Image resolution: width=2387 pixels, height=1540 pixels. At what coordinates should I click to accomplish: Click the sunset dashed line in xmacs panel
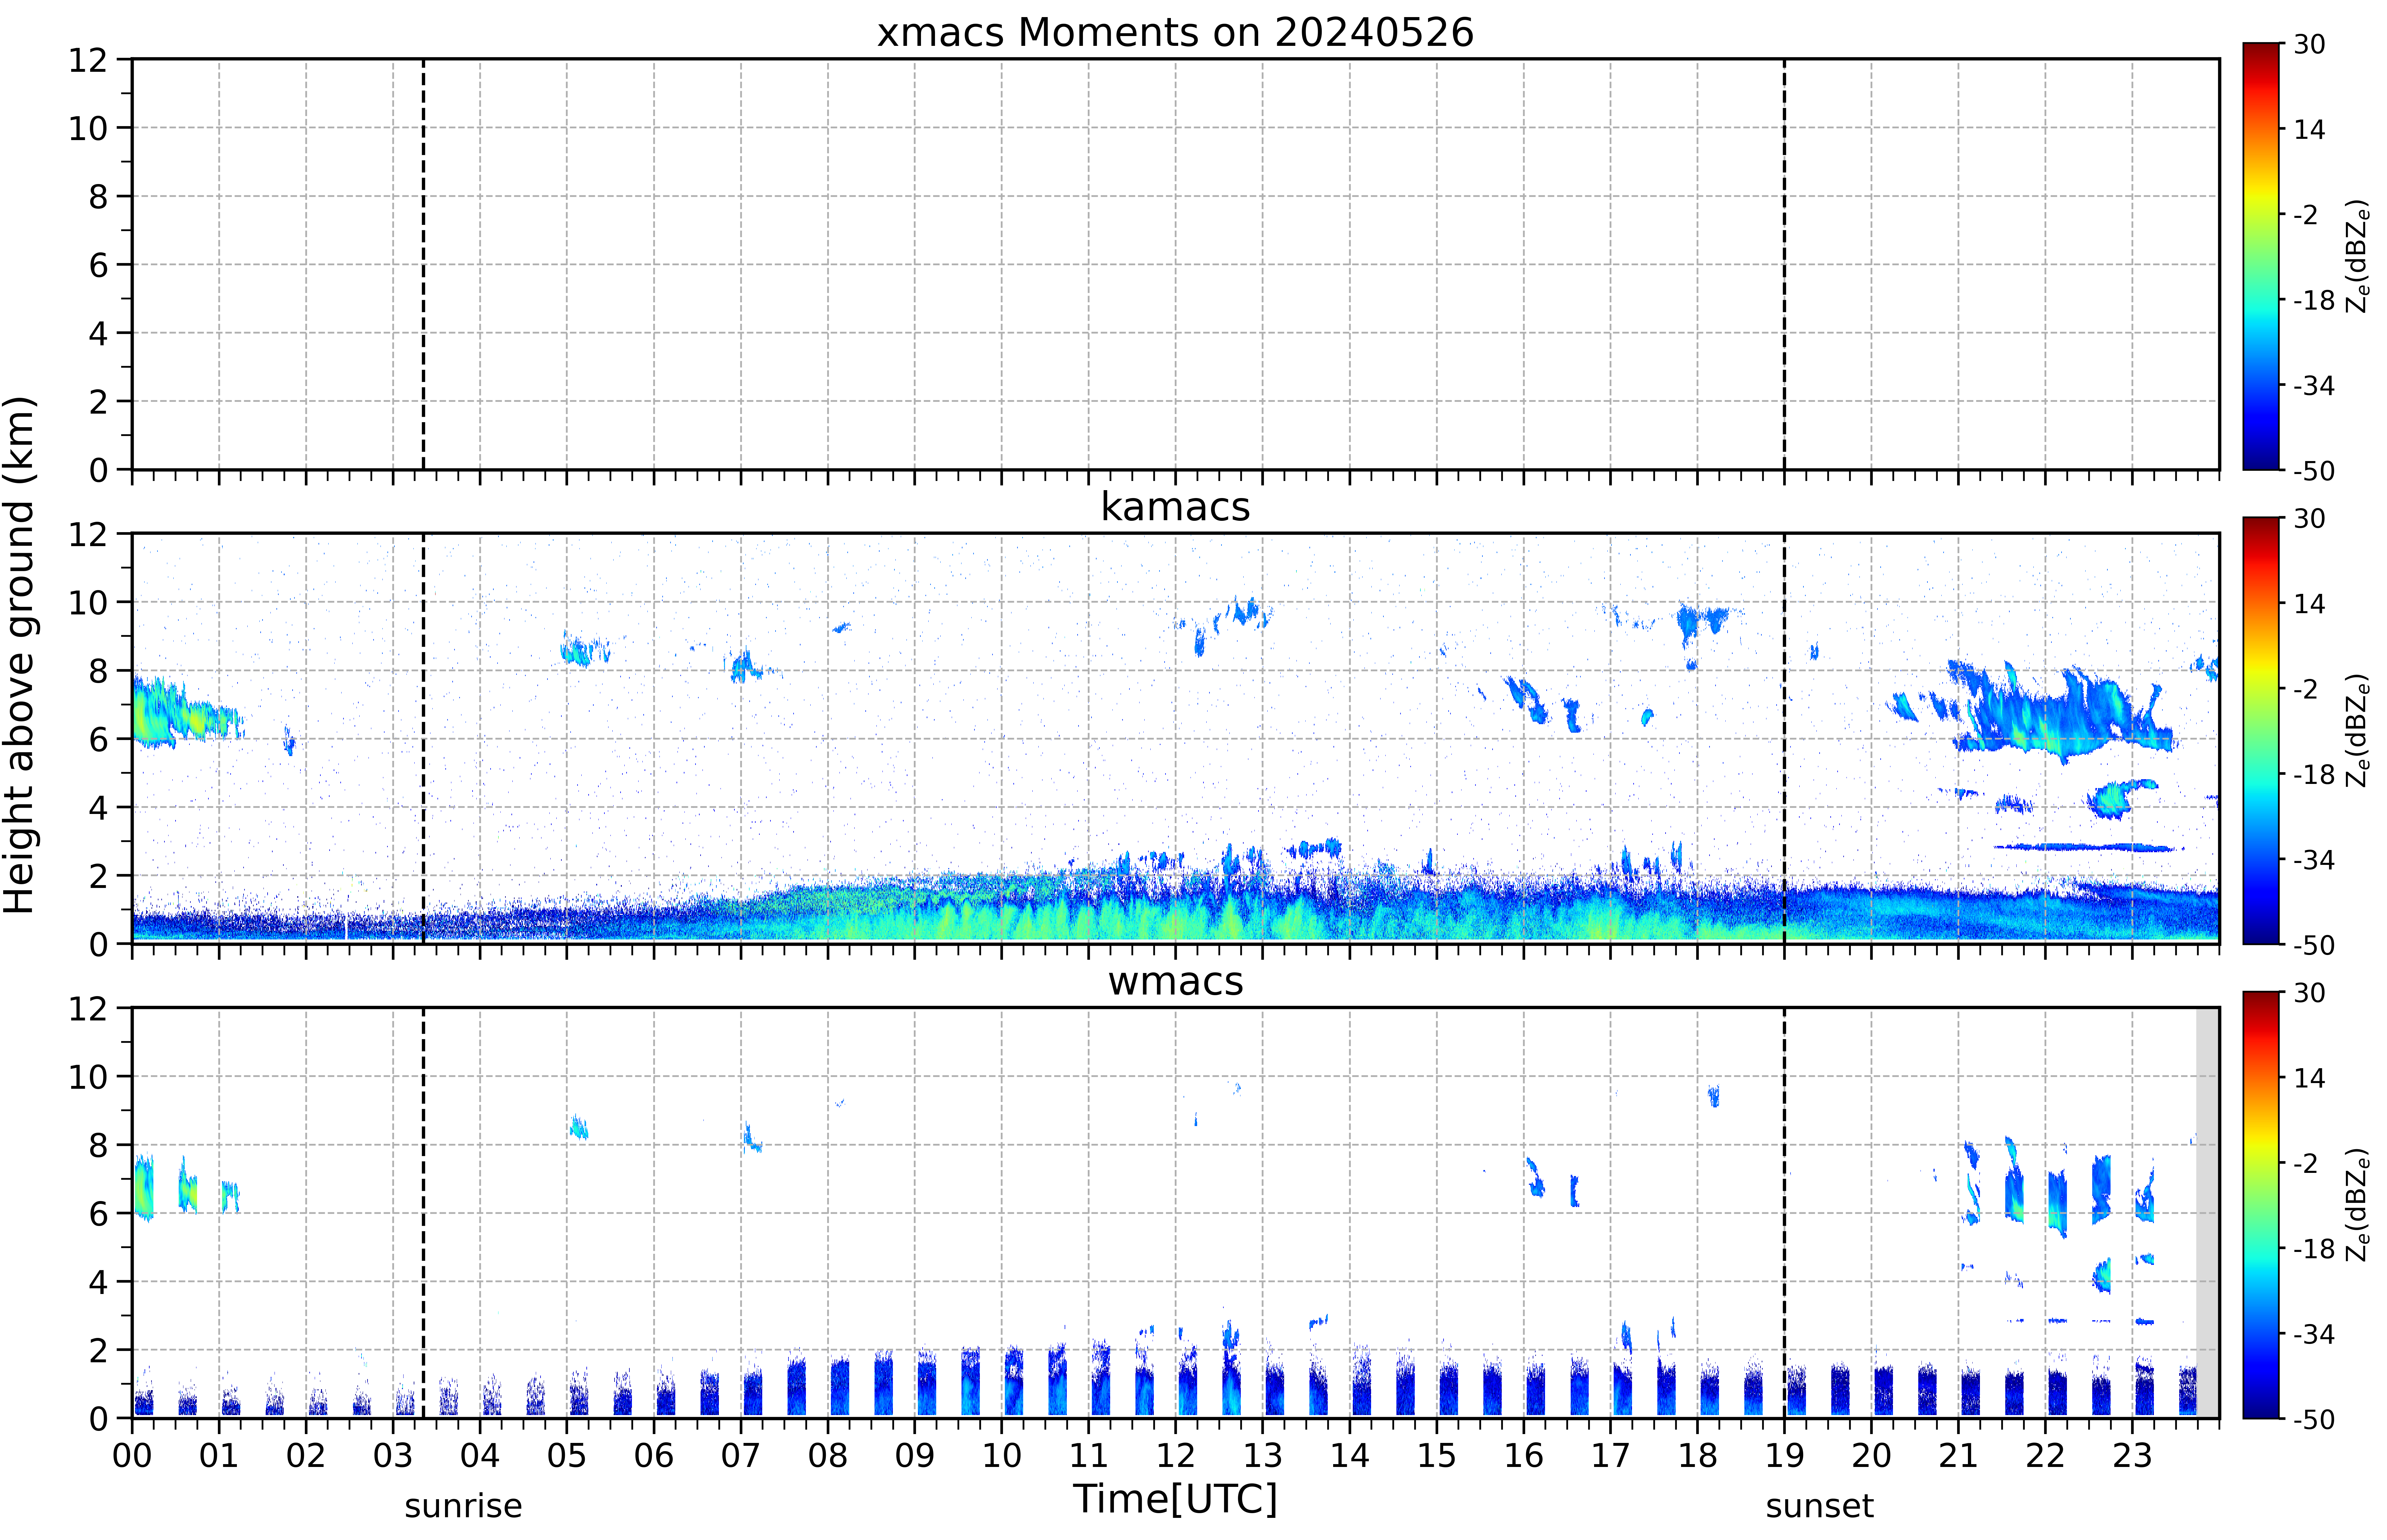[x=1784, y=264]
